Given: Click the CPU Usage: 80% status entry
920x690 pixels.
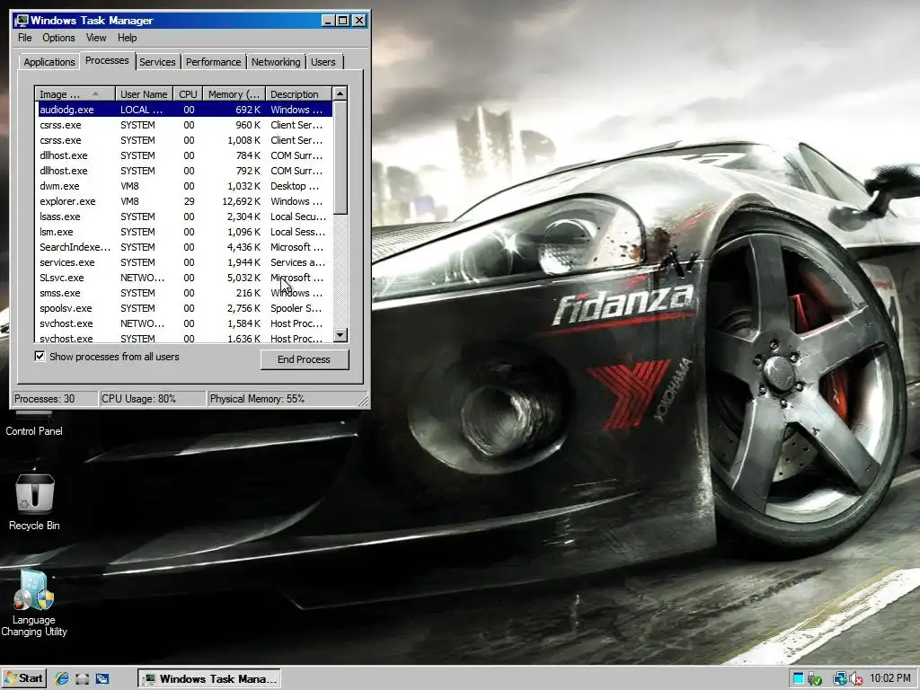Looking at the screenshot, I should [153, 399].
